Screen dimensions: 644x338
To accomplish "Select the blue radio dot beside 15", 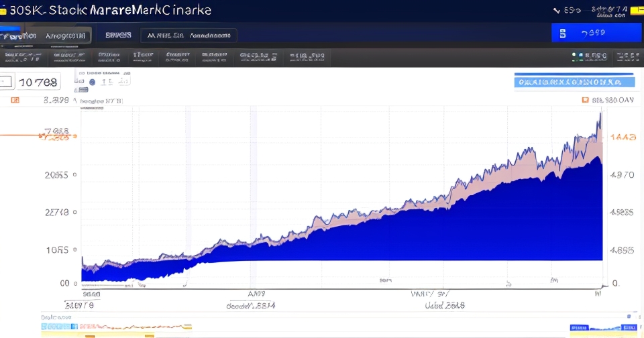I will pyautogui.click(x=93, y=82).
